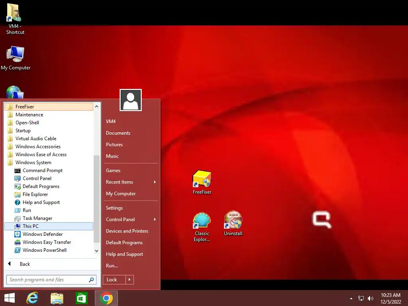Open the user account picture
Image resolution: width=408 pixels, height=306 pixels.
click(x=131, y=100)
